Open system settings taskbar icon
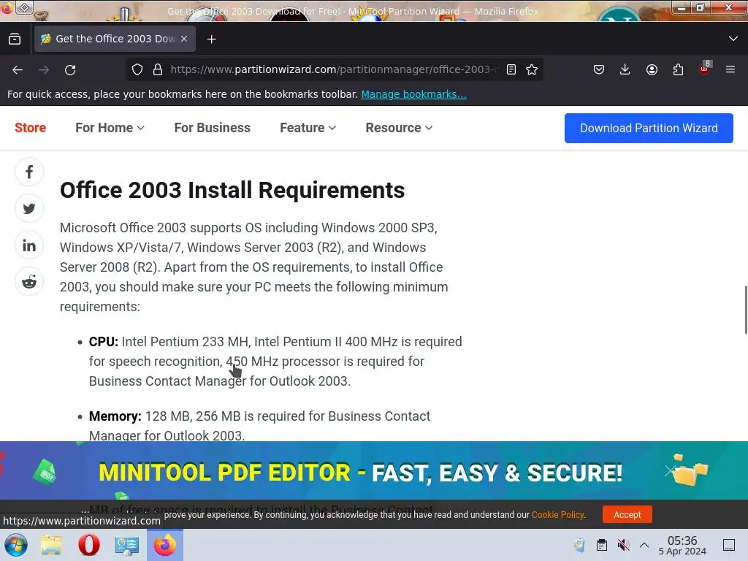The image size is (748, 561). pyautogui.click(x=127, y=545)
